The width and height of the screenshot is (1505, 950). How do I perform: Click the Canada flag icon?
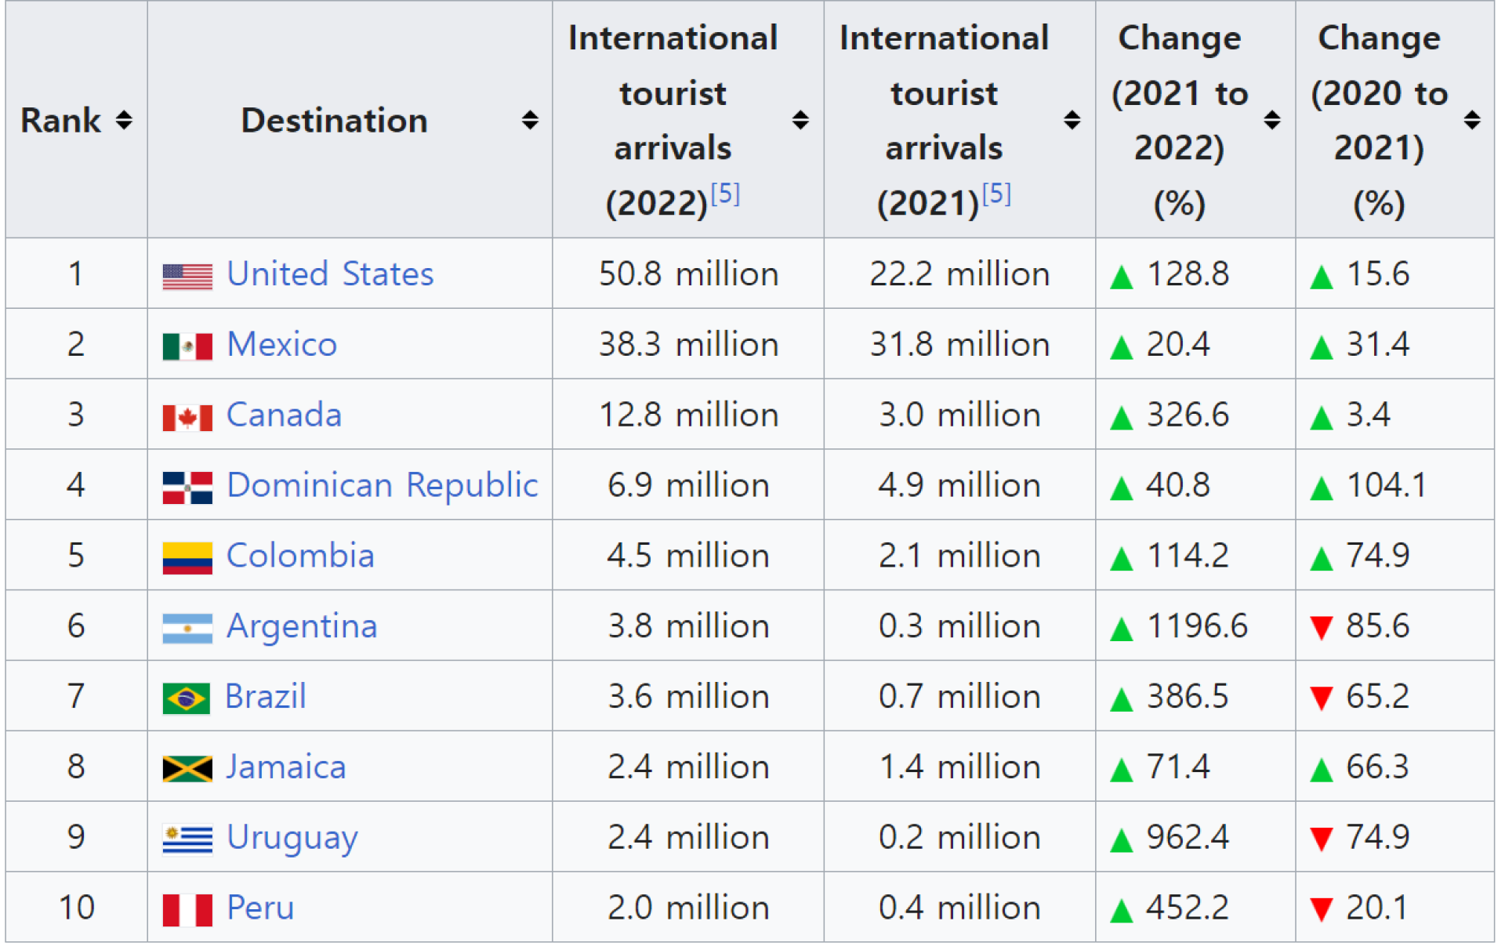187,417
